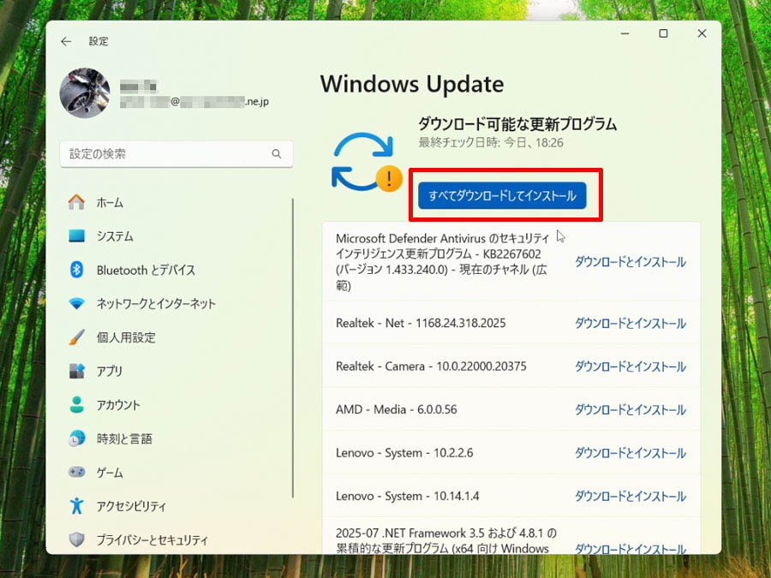The height and width of the screenshot is (578, 771).
Task: Download and install AMD Media update
Action: tap(631, 410)
